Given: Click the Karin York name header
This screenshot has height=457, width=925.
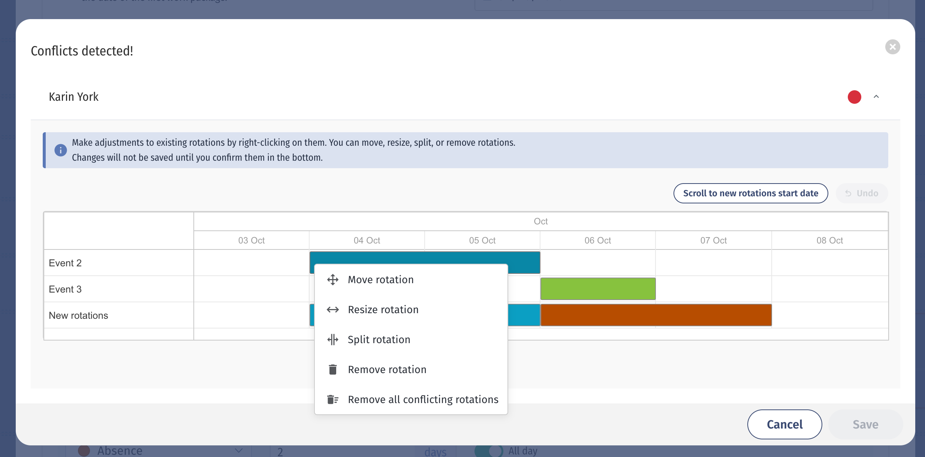Looking at the screenshot, I should pyautogui.click(x=74, y=97).
